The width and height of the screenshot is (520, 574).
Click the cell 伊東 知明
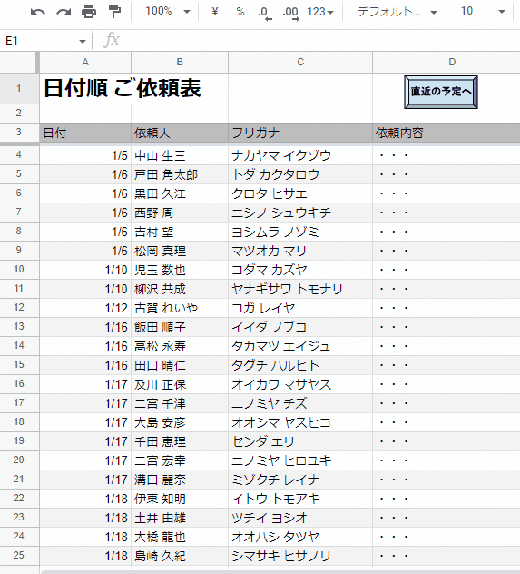(180, 499)
